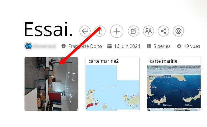
Task: Click the Françoise Dolto school link
Action: point(85,46)
